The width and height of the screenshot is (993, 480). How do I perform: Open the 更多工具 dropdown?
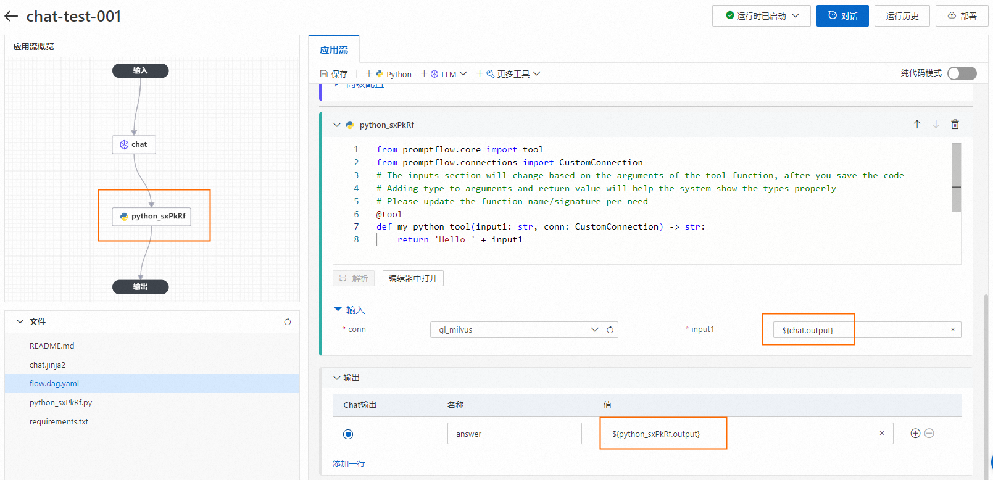tap(509, 73)
